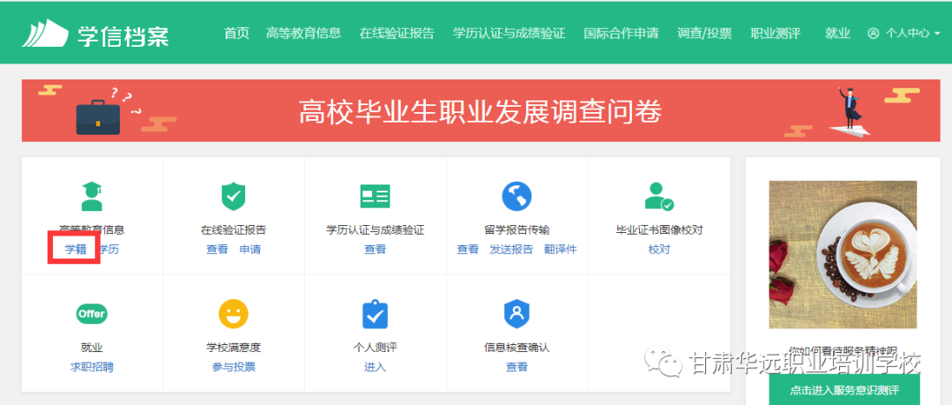Open the 学信档案 logo in header
Viewport: 952px width, 405px height.
click(x=95, y=34)
